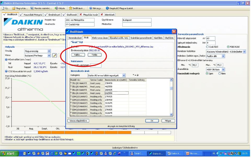Viewport: 251px width, 158px height.
Task: Click help icon next to Hőmérséklet (min / max)
Action: click(6, 60)
